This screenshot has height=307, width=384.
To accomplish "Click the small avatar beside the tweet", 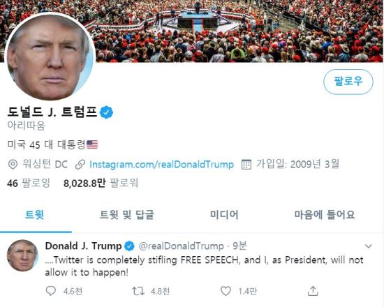I will pyautogui.click(x=22, y=255).
